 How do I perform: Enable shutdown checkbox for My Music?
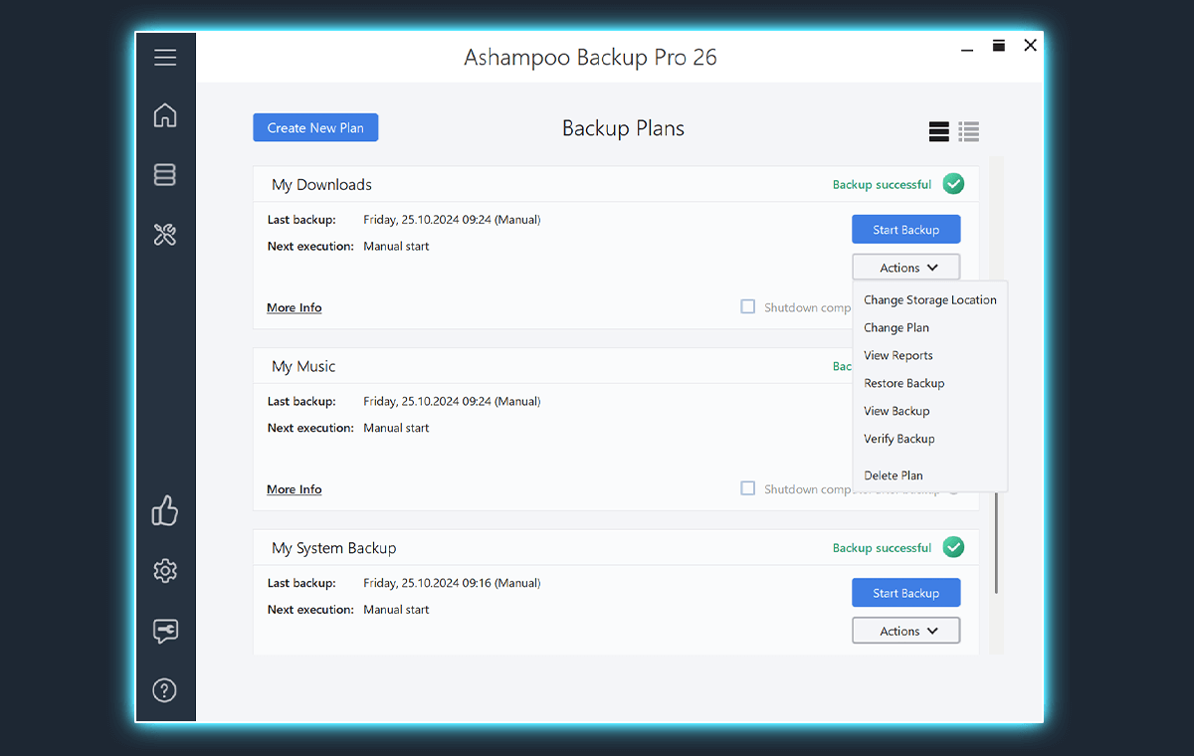[748, 488]
